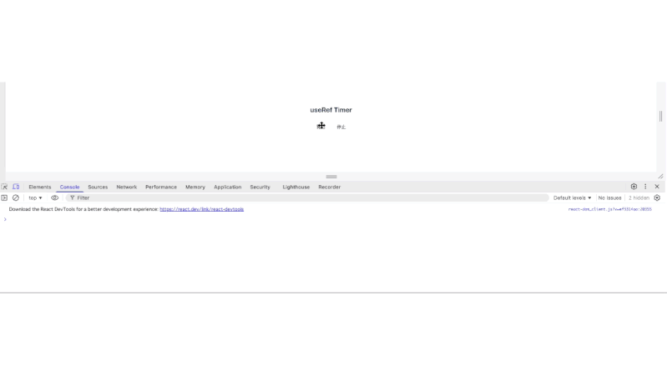Viewport: 667px width, 375px height.
Task: Open the 'top' JavaScript context dropdown
Action: coord(35,197)
